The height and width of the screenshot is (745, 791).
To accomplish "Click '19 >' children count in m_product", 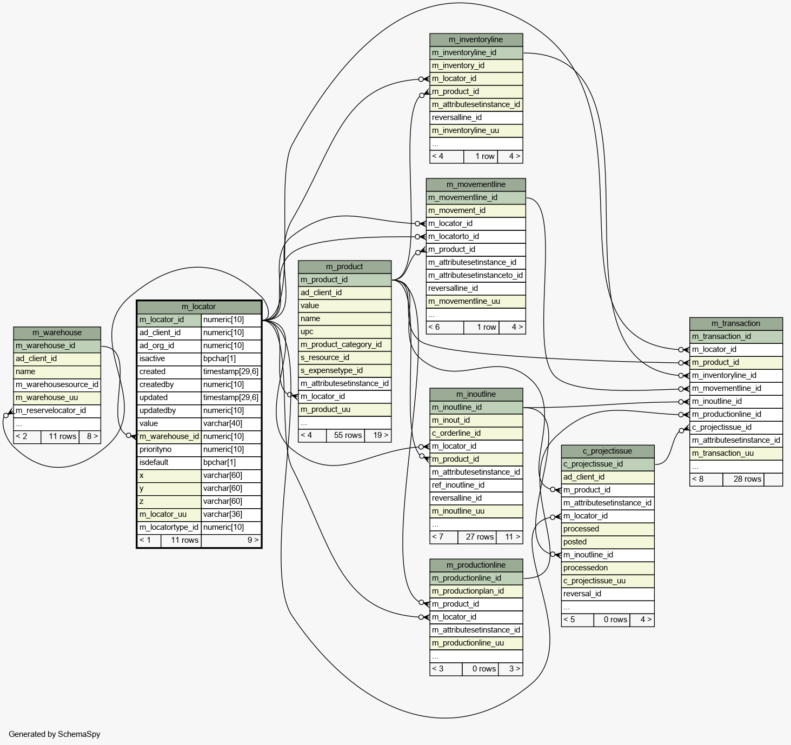I will coord(378,435).
